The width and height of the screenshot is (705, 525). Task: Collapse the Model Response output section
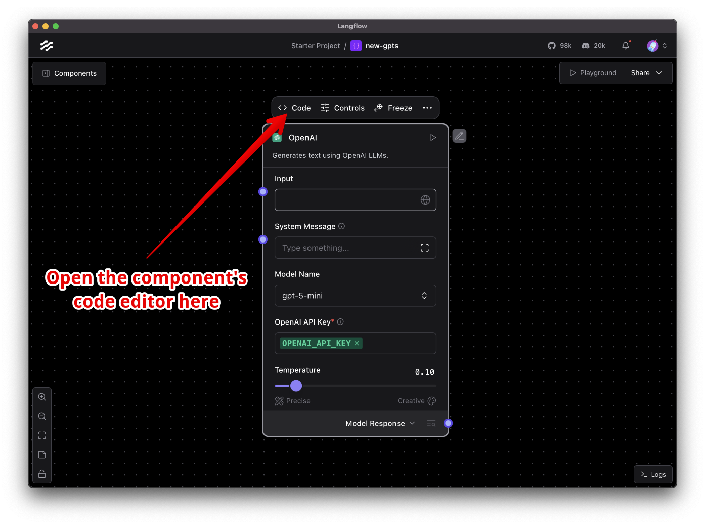click(413, 423)
